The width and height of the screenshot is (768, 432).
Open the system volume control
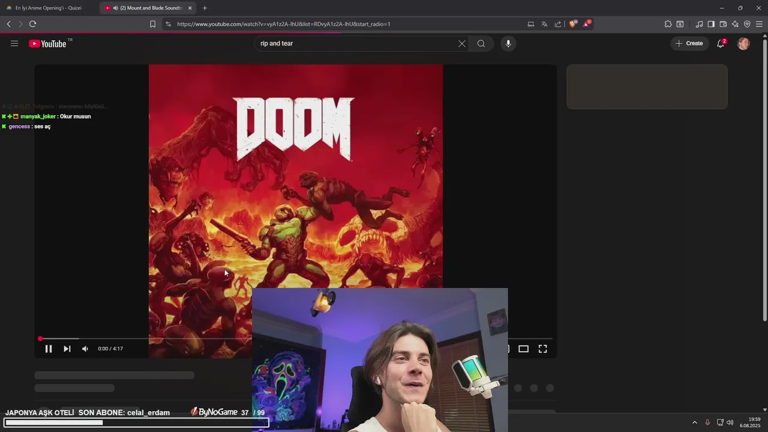pos(730,422)
